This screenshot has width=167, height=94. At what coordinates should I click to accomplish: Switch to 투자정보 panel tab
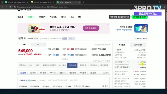coord(122,45)
